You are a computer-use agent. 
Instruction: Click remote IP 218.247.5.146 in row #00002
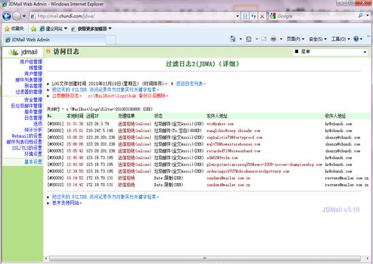[x=99, y=131]
